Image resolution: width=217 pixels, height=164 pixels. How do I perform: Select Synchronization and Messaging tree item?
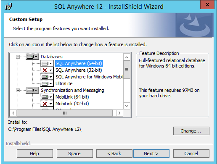pos(72,90)
